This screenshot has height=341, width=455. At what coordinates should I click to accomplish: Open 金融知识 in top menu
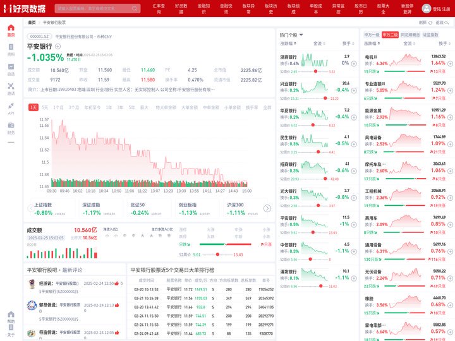(x=203, y=9)
